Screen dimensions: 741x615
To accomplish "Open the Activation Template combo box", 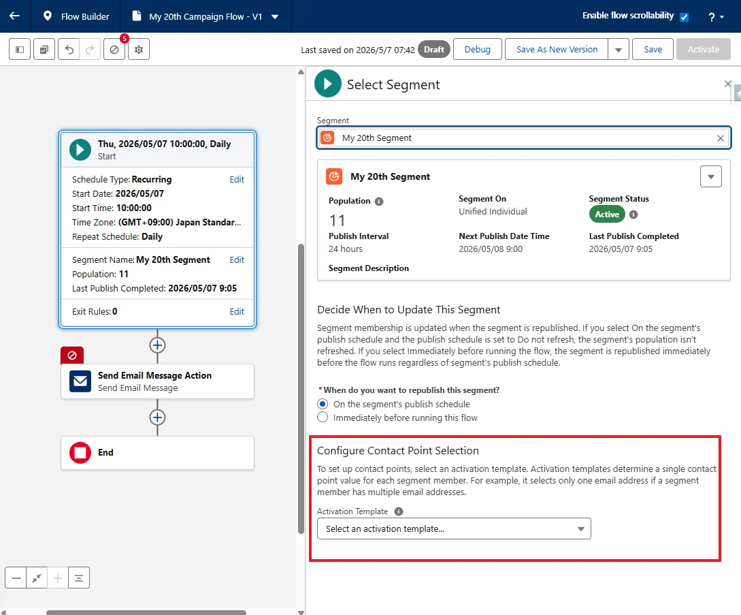I will (x=454, y=529).
